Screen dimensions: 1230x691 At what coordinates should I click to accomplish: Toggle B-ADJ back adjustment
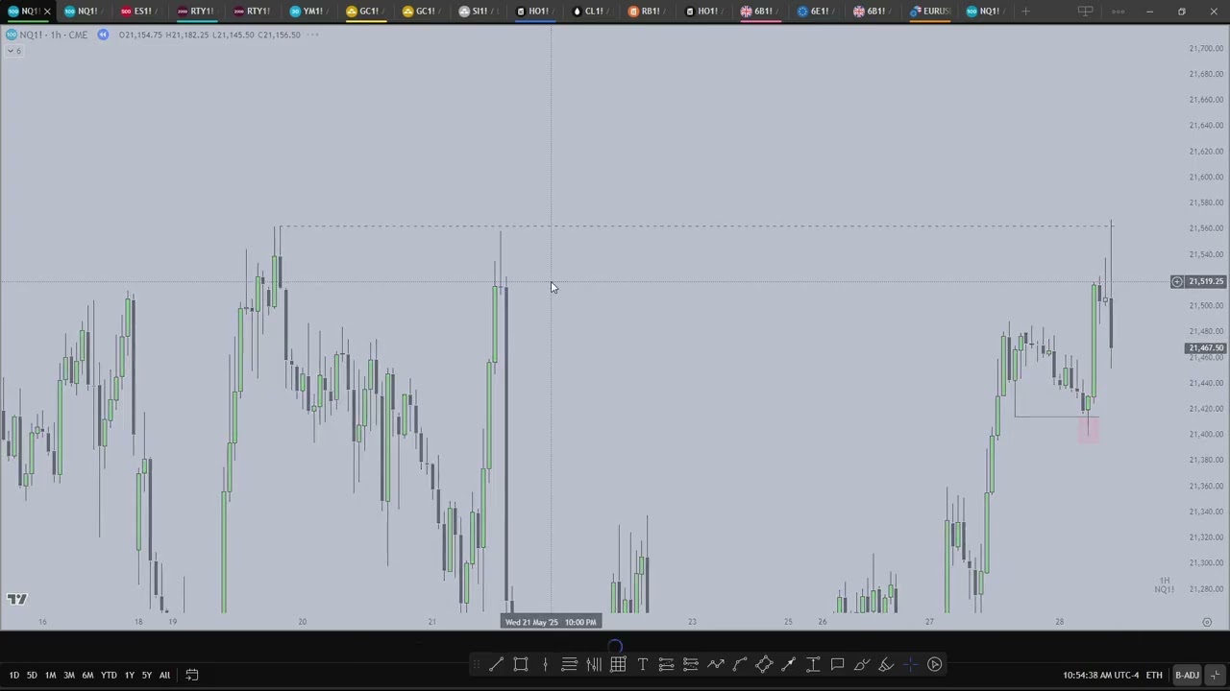tap(1188, 675)
